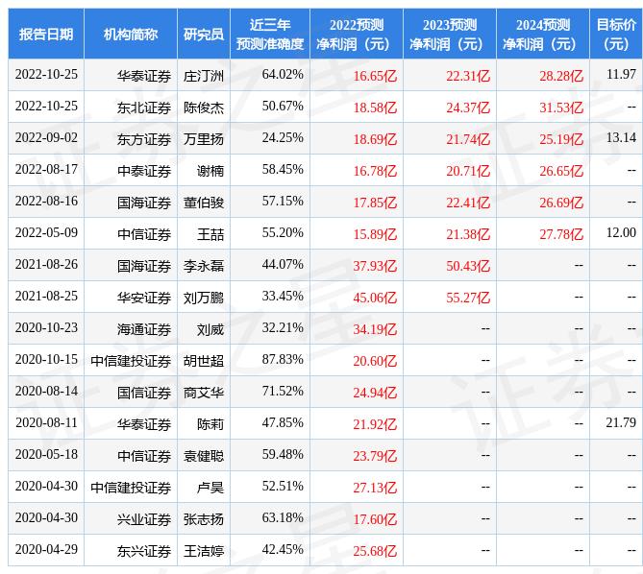Click the 目标价 column header

pos(616,34)
